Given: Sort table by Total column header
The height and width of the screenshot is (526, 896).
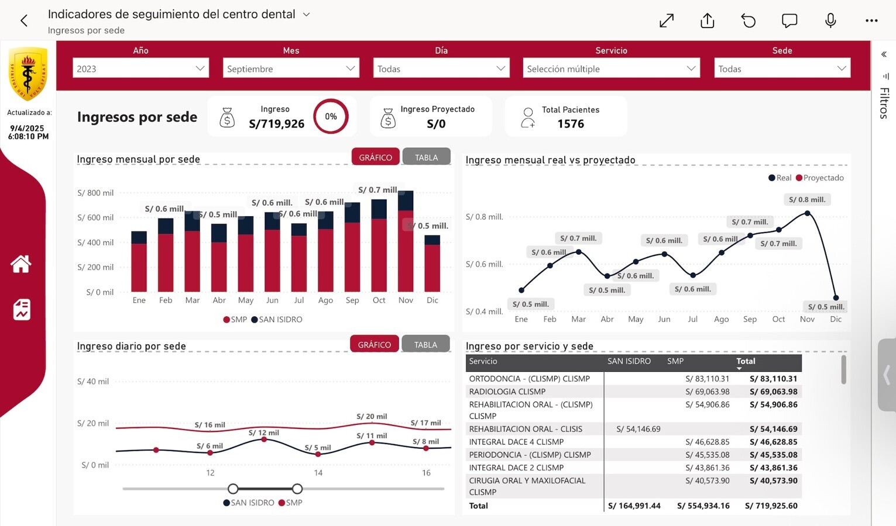Looking at the screenshot, I should [x=746, y=362].
